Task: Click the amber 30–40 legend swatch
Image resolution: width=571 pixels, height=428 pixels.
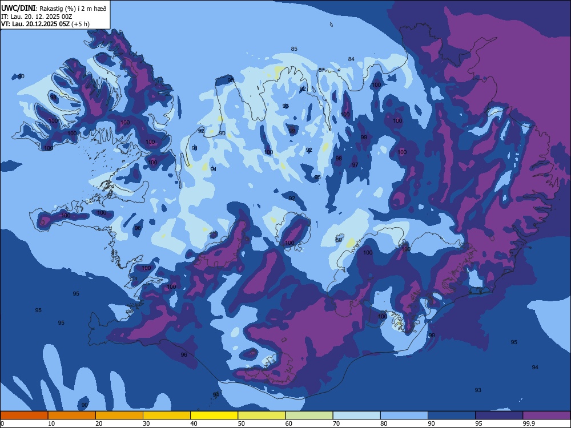Action: click(167, 415)
